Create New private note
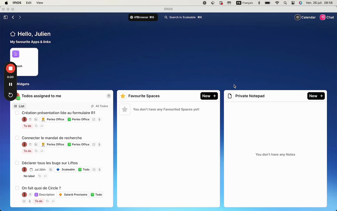 (x=316, y=96)
